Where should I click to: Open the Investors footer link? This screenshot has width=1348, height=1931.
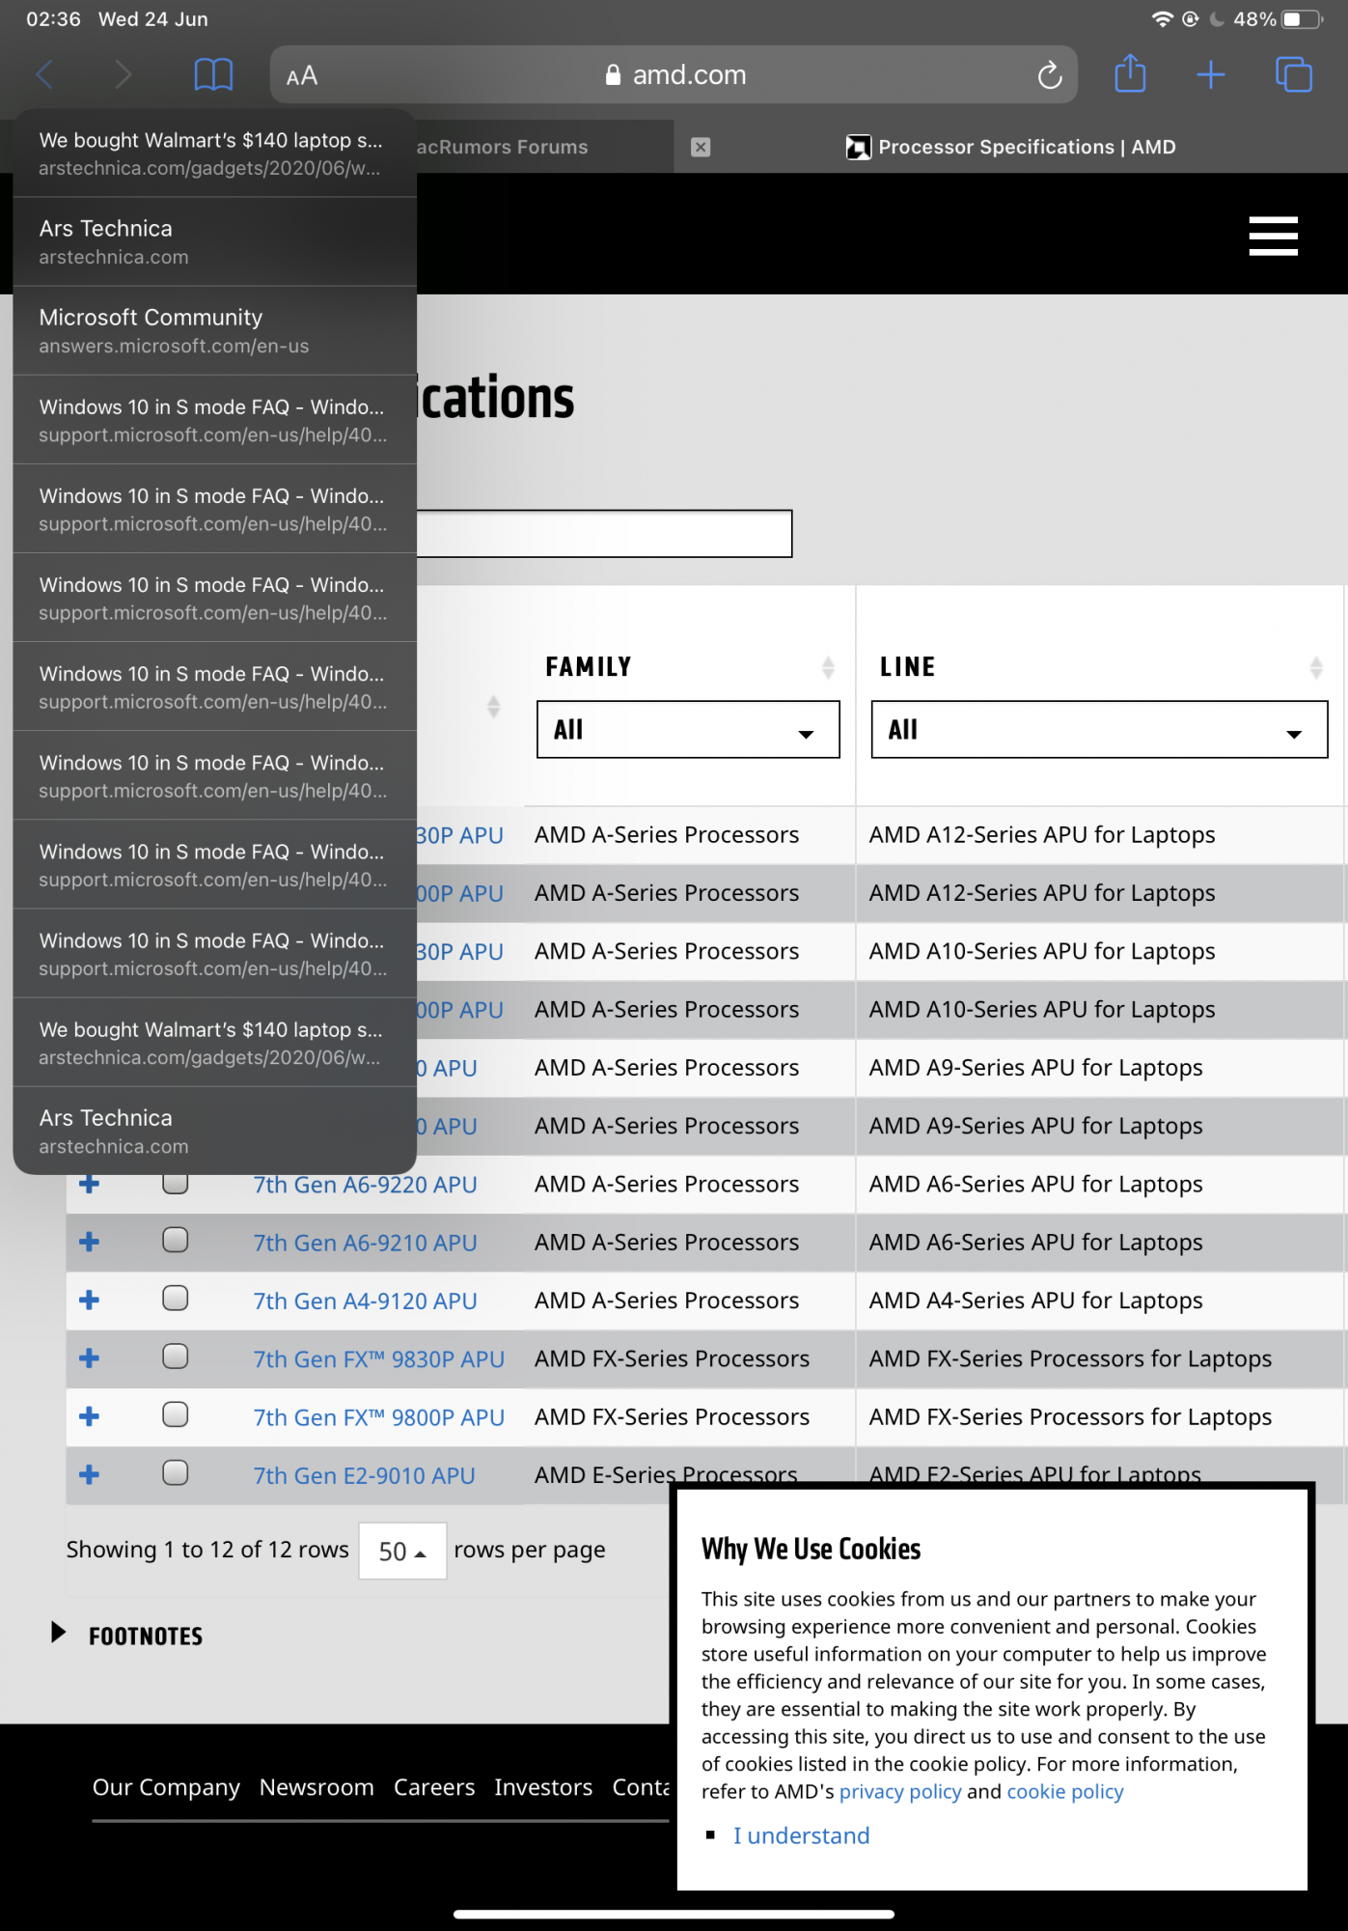pyautogui.click(x=543, y=1788)
